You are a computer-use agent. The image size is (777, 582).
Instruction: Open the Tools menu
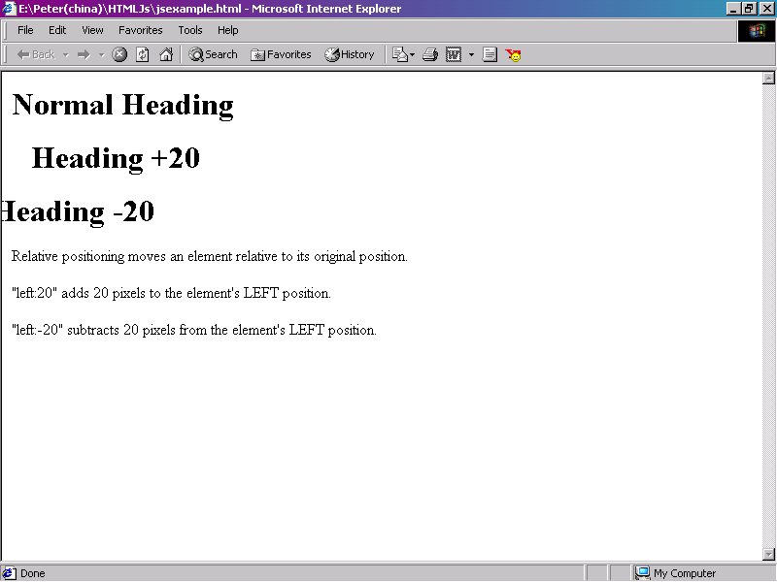(190, 30)
